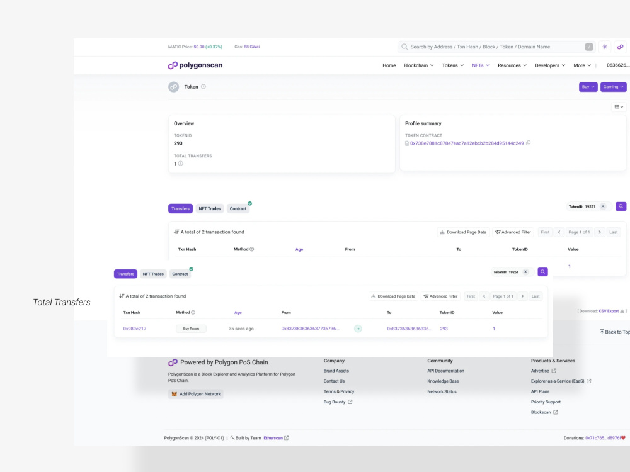This screenshot has height=472, width=630.
Task: Go to Home in the navigation bar
Action: (x=389, y=65)
